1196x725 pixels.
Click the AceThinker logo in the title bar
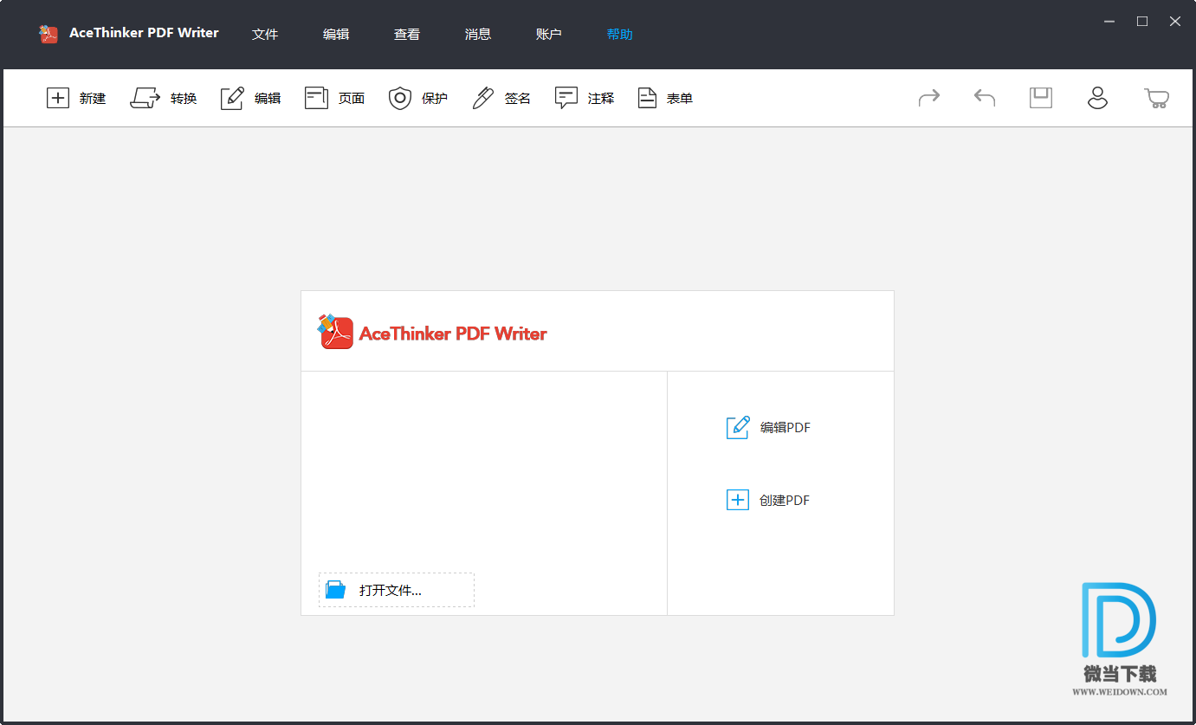coord(48,34)
